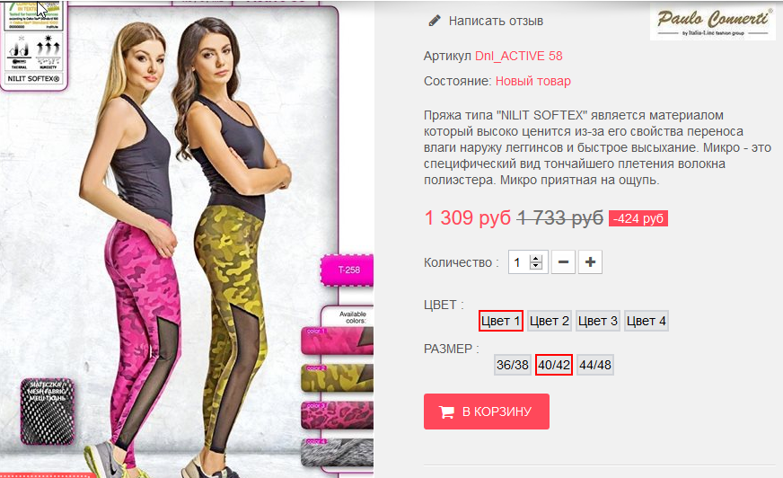Click the pink camo color 1 swatch
Screen dimensions: 783x478
337,341
